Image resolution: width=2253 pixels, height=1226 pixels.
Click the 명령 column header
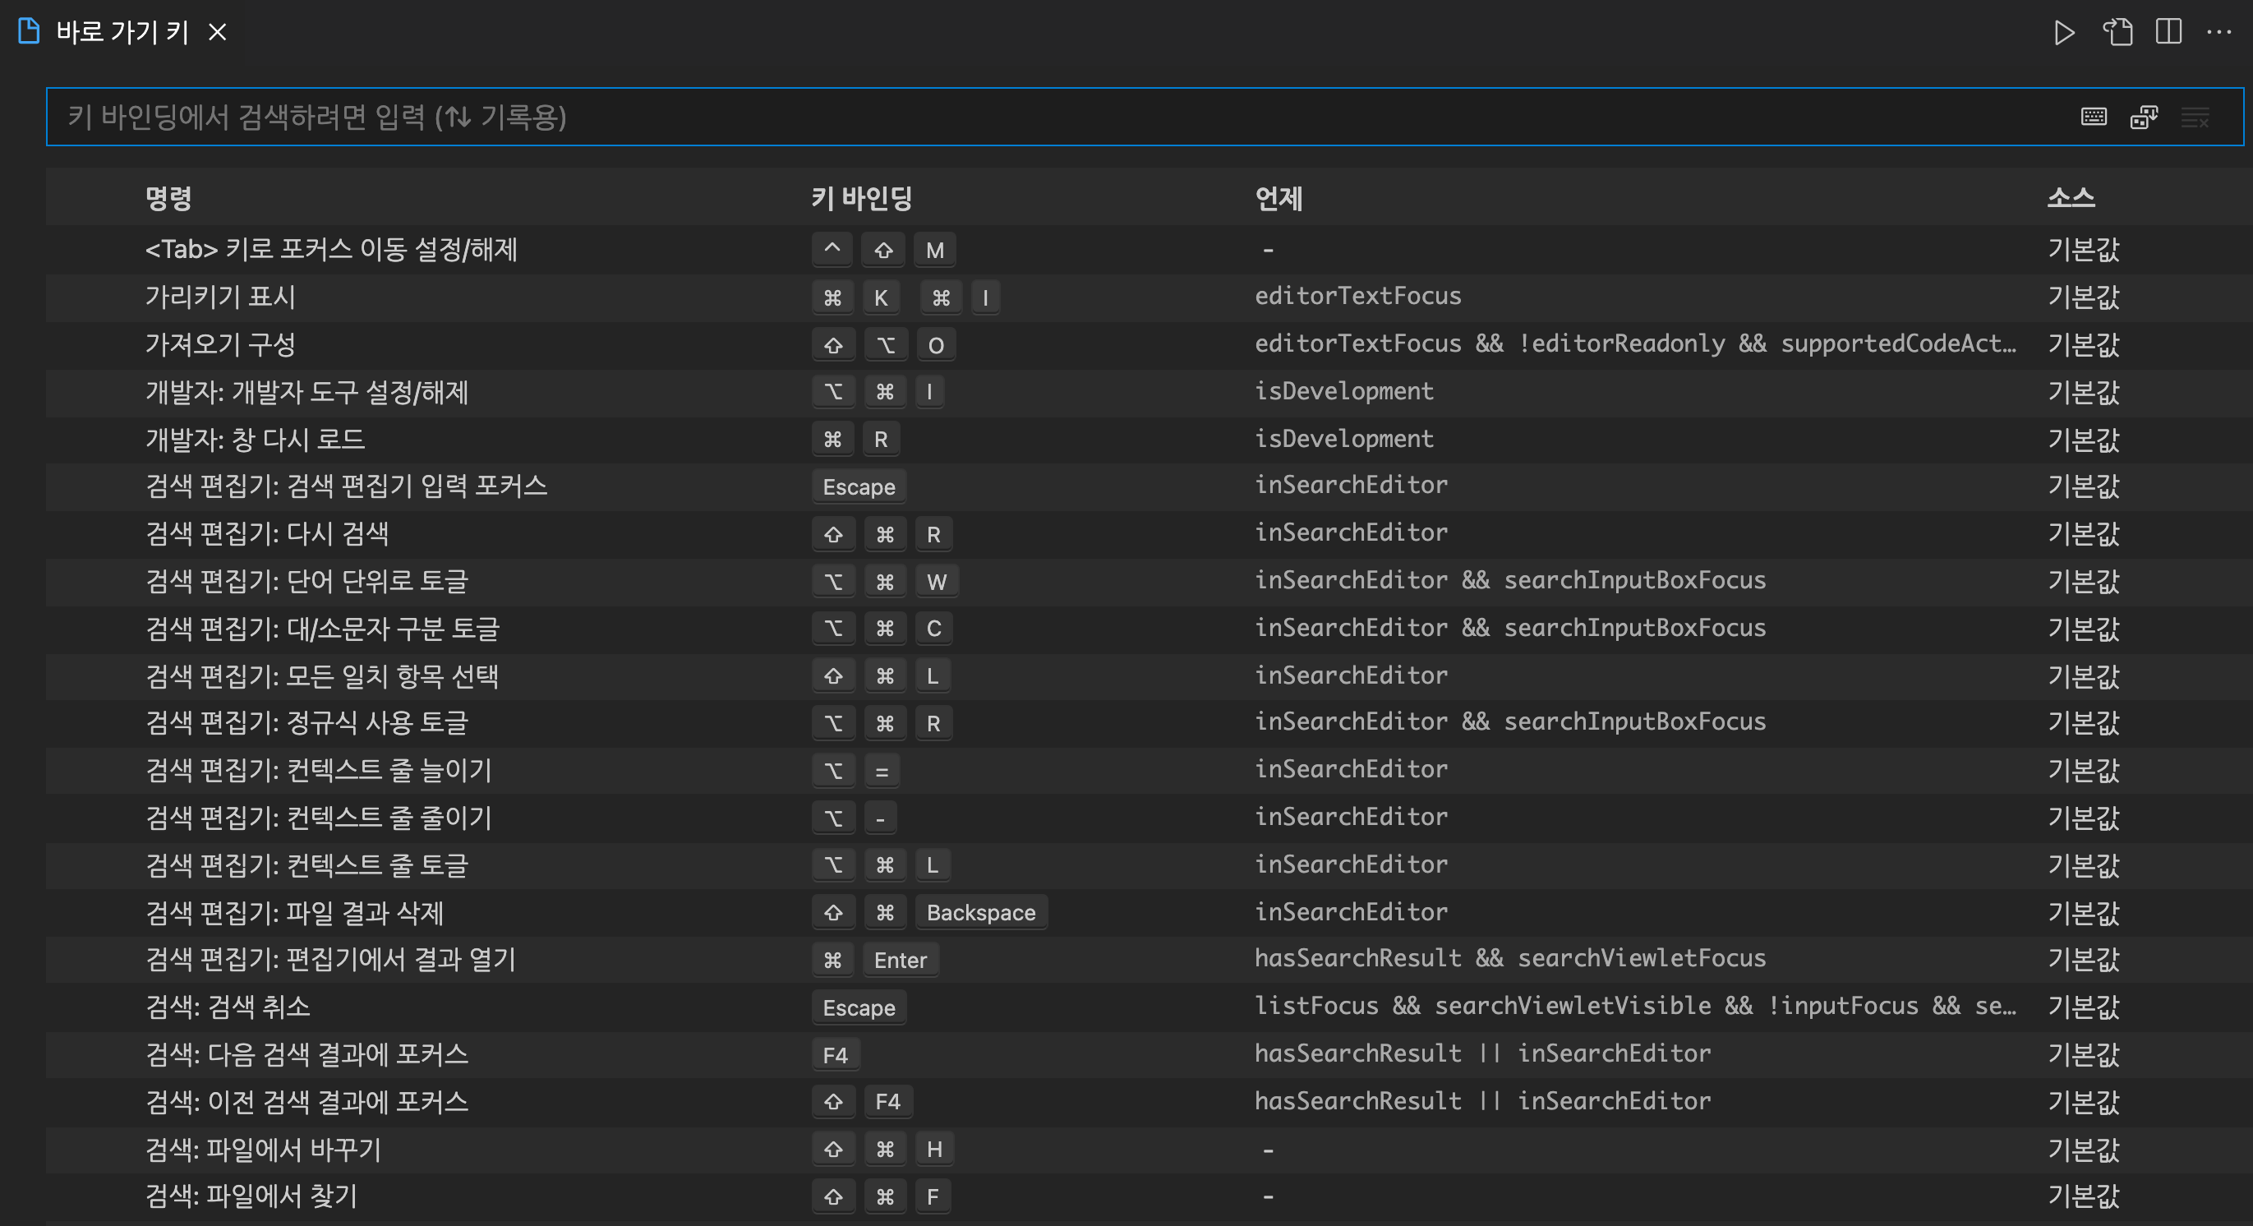pos(168,199)
